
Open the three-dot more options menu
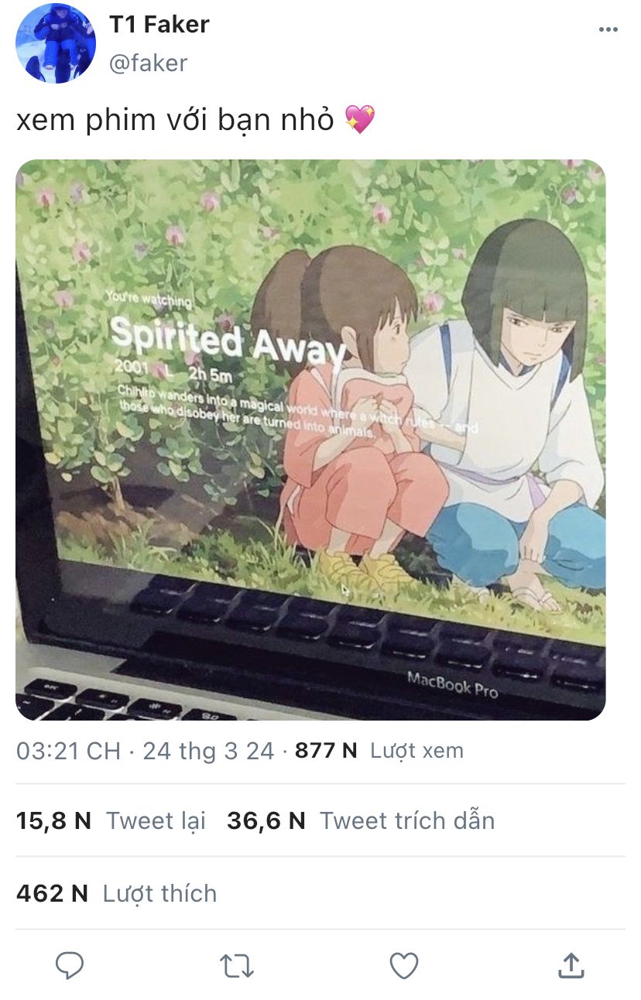coord(608,29)
